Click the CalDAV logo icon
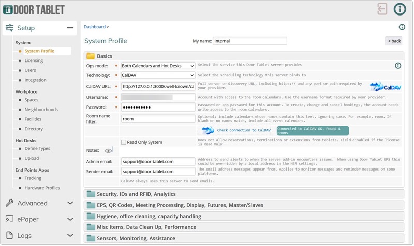The height and width of the screenshot is (246, 414). pos(386,86)
